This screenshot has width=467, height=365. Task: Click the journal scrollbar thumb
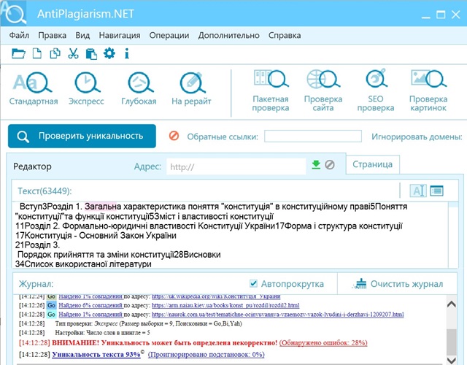tap(452, 342)
